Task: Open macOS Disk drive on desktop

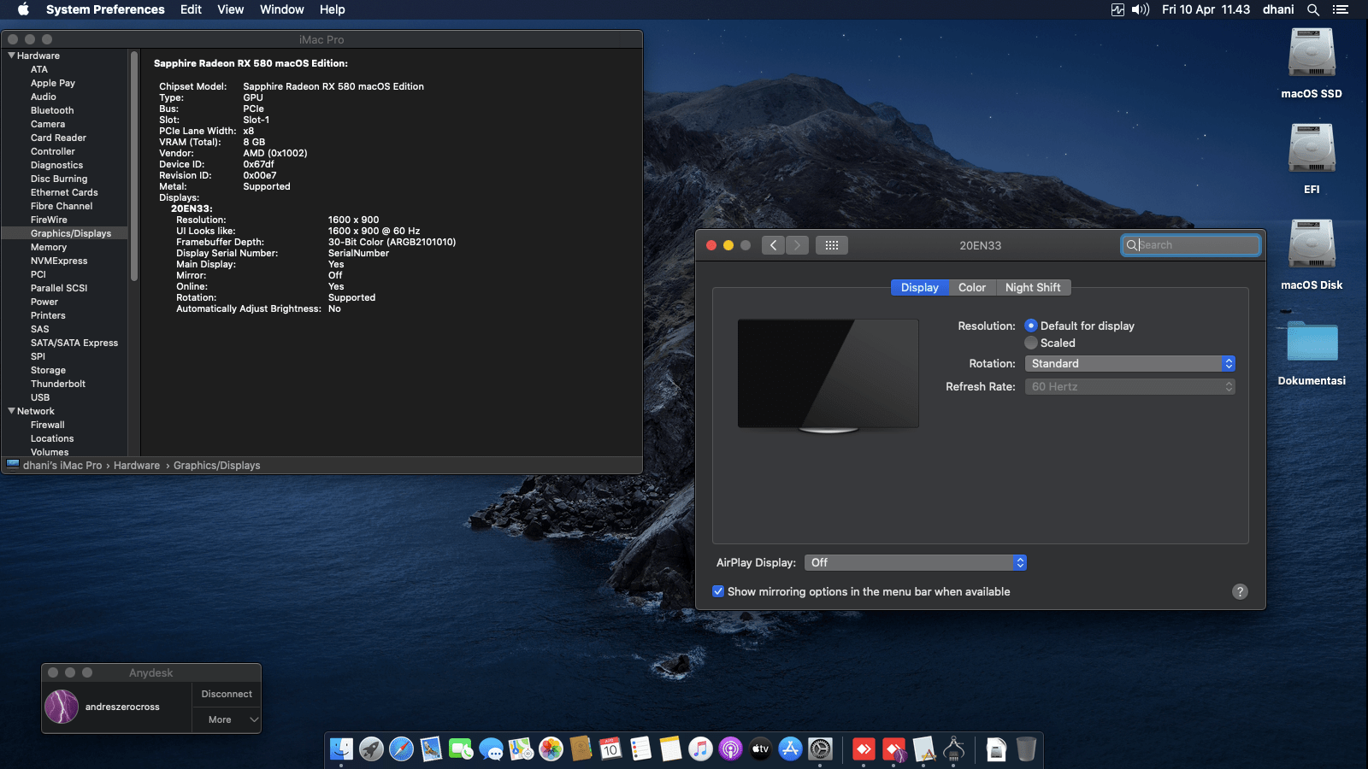Action: [1312, 245]
